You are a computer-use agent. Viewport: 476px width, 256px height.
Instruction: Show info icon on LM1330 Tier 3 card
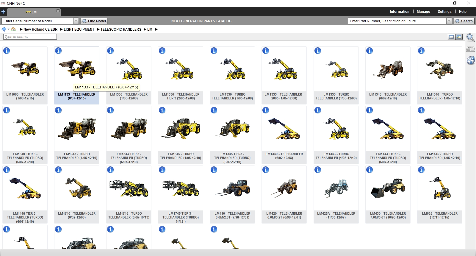(162, 51)
